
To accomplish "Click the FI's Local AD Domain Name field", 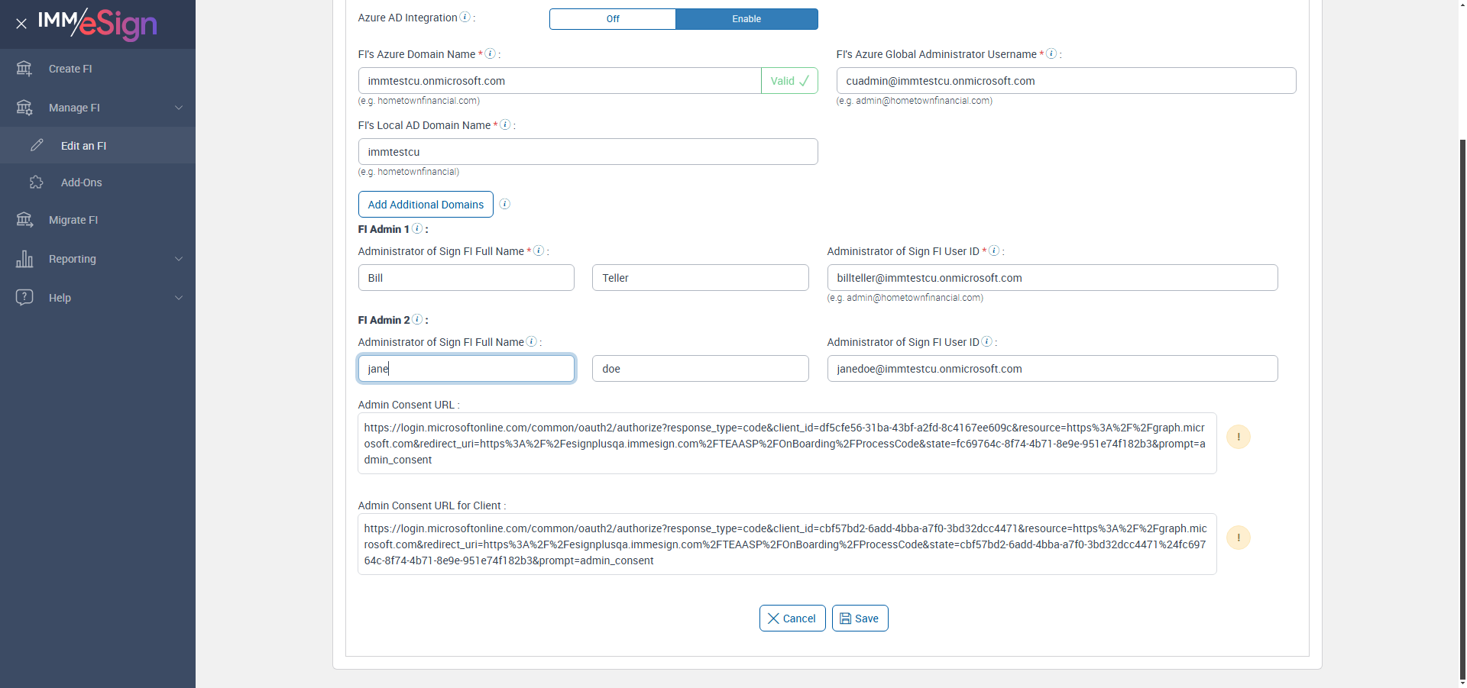I will pos(588,152).
